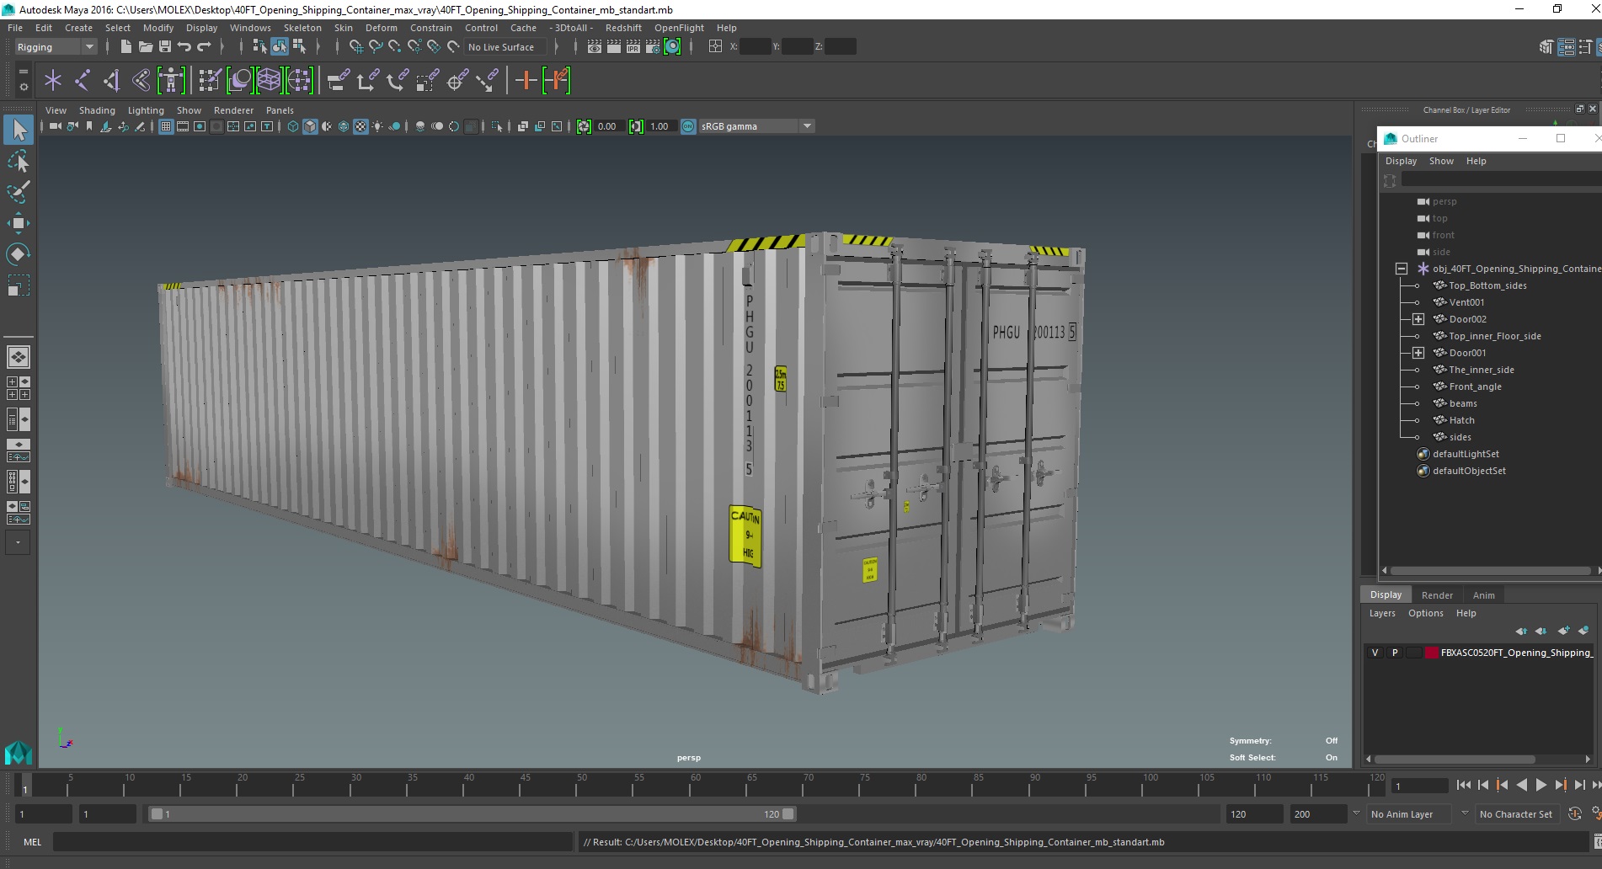Click the Undo arrow icon
Screen dimensions: 1602x869
click(184, 47)
